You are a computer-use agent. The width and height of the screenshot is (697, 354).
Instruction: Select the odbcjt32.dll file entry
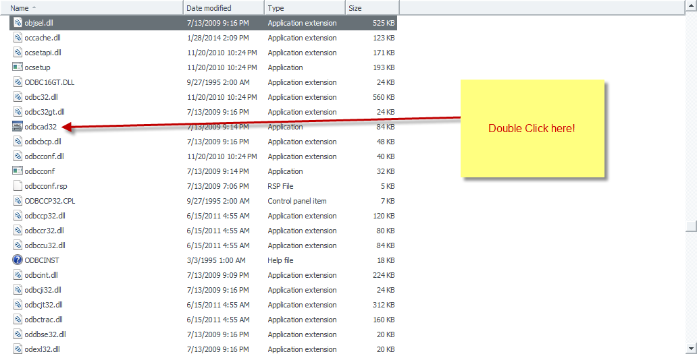pos(44,305)
